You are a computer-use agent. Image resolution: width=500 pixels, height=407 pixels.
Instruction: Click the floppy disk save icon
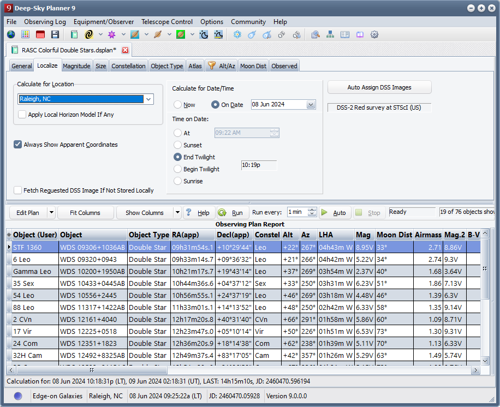55,34
